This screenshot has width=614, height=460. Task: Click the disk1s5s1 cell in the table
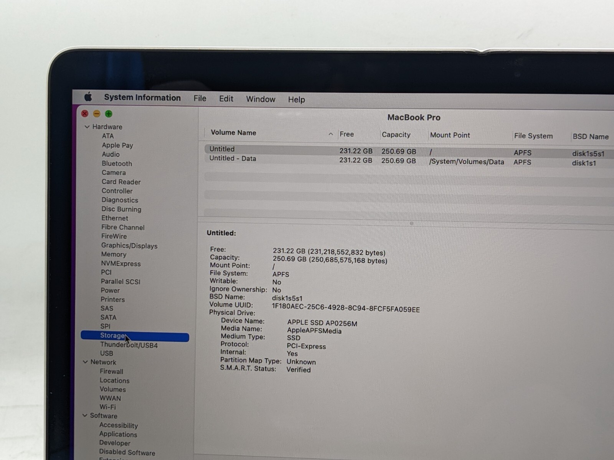pyautogui.click(x=588, y=154)
